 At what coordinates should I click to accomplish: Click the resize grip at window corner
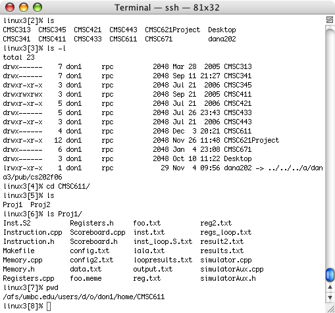pyautogui.click(x=330, y=308)
